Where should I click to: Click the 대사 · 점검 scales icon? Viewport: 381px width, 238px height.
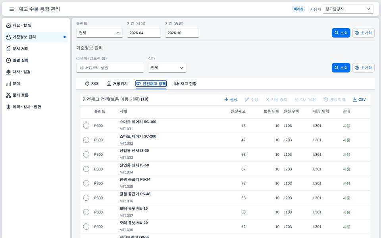click(x=8, y=72)
